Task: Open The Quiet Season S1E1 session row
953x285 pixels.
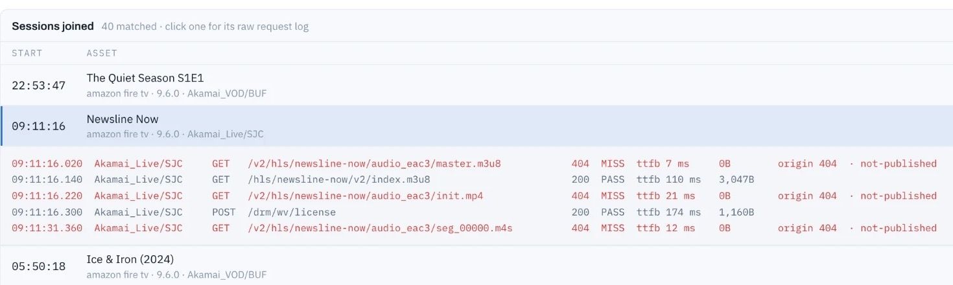Action: click(476, 85)
